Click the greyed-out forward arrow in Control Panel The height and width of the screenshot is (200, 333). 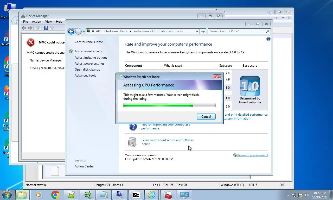coord(78,31)
